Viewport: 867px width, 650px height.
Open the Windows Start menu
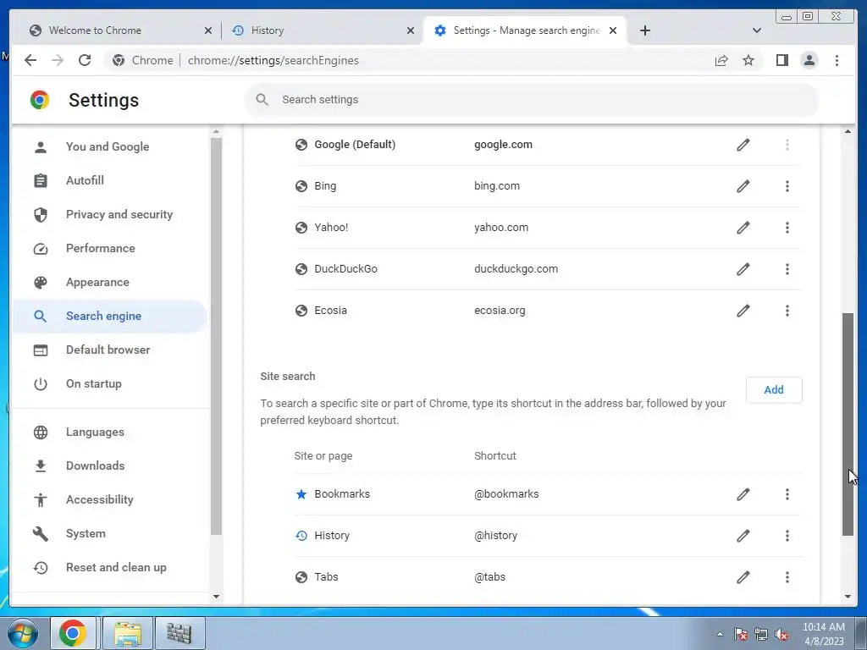[x=22, y=633]
